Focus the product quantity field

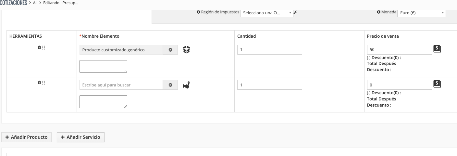[269, 50]
